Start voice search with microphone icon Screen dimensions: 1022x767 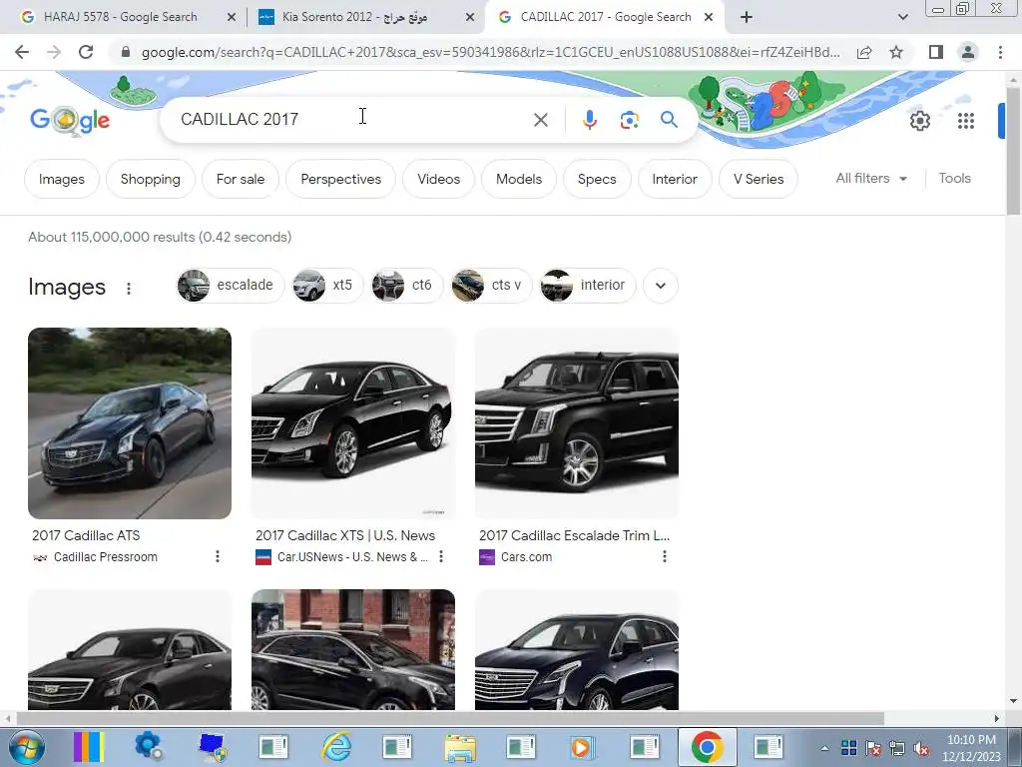pos(589,120)
